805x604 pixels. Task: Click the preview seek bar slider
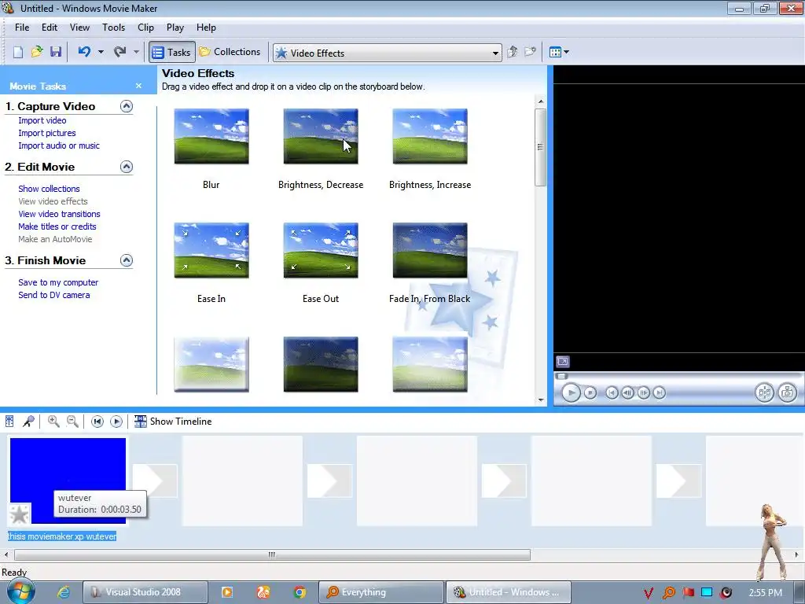click(561, 376)
